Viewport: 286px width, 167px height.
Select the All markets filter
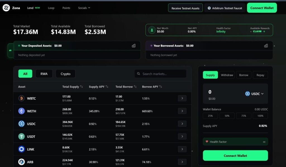25,74
